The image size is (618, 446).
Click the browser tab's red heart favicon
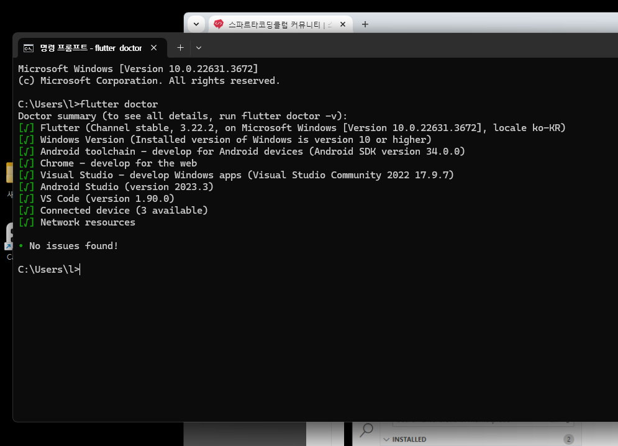point(219,24)
